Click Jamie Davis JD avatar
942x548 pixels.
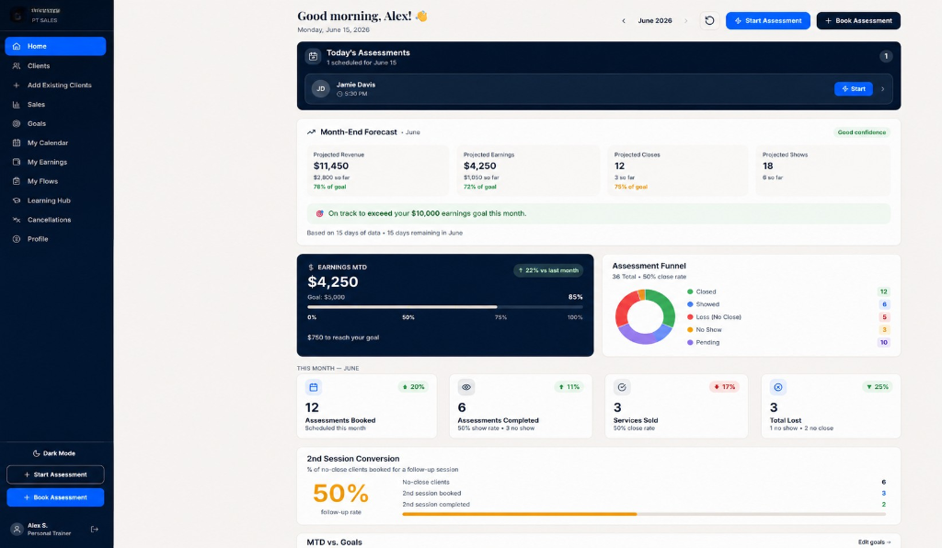[321, 89]
